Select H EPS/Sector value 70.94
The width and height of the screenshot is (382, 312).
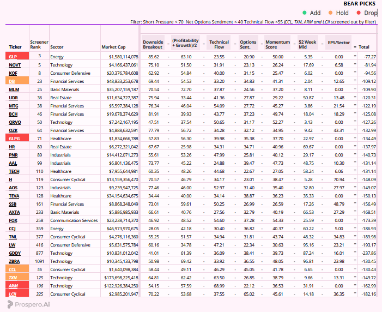(339, 179)
